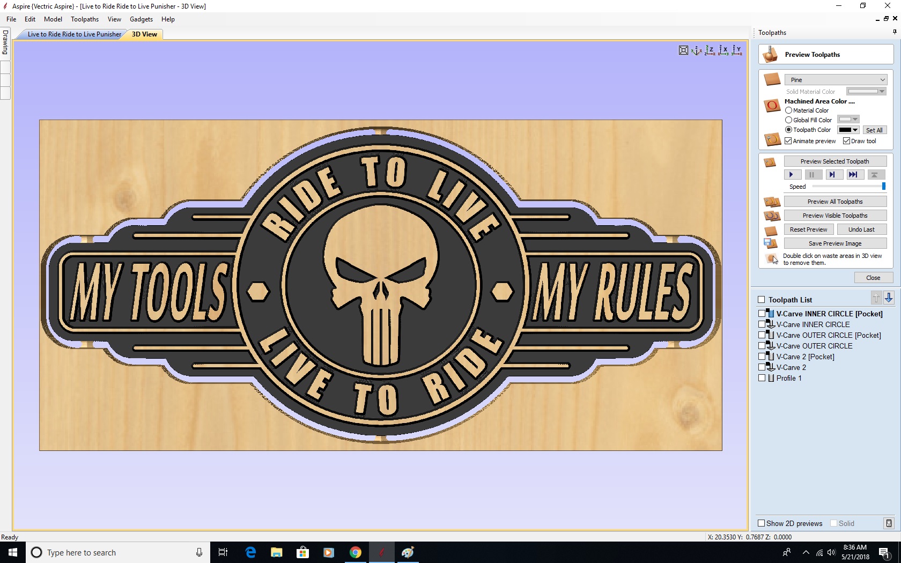Open the Gadgets menu
The image size is (901, 563).
tap(141, 19)
